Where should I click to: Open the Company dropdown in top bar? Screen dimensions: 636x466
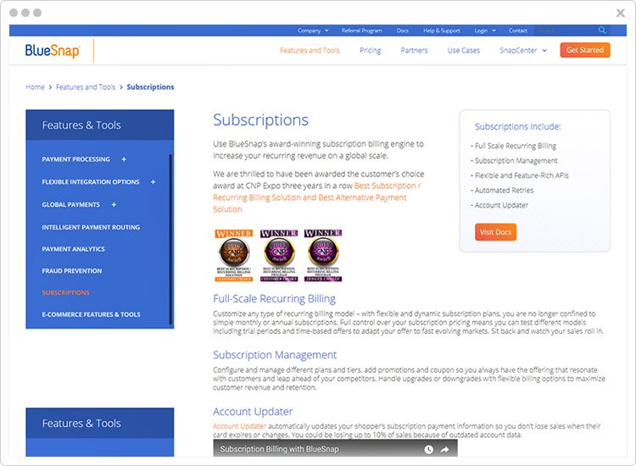click(313, 31)
